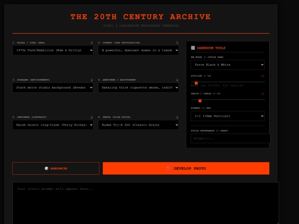Click the Randomize button
The image size is (299, 224).
coord(56,168)
